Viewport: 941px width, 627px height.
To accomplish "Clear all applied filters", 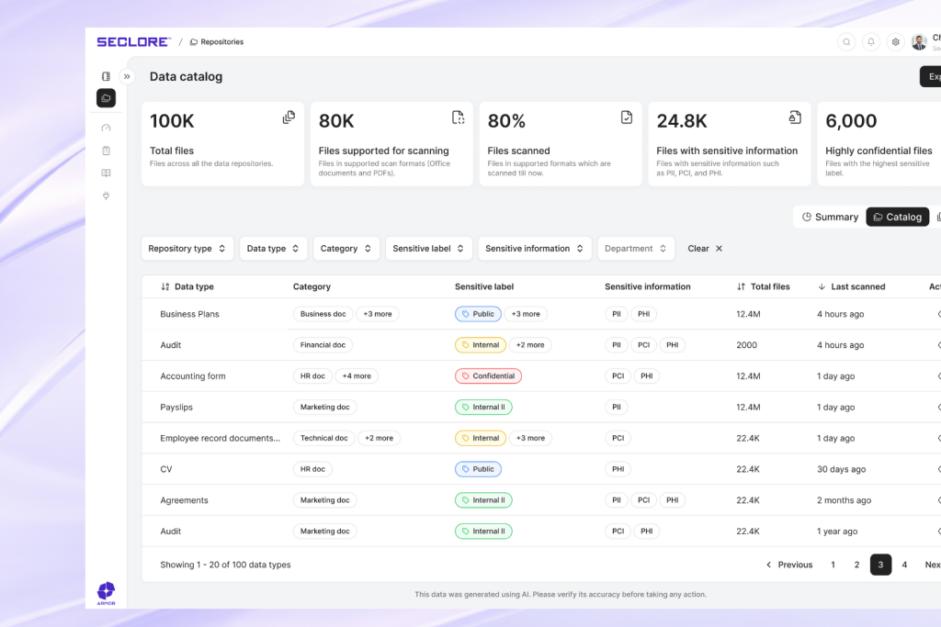I will [x=705, y=249].
